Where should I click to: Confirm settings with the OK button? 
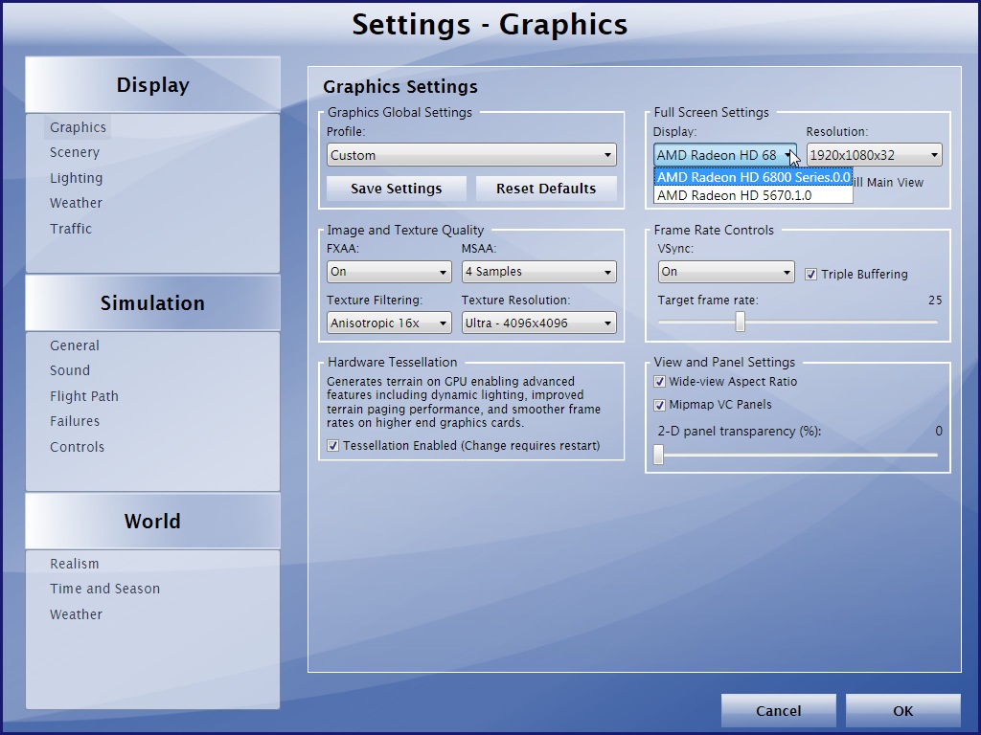tap(902, 710)
